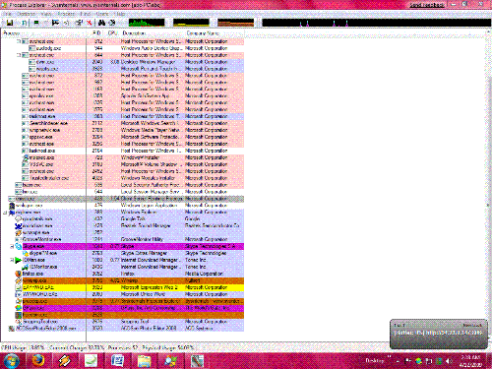
Task: Click the Find Window's Process target icon
Action: pos(112,23)
